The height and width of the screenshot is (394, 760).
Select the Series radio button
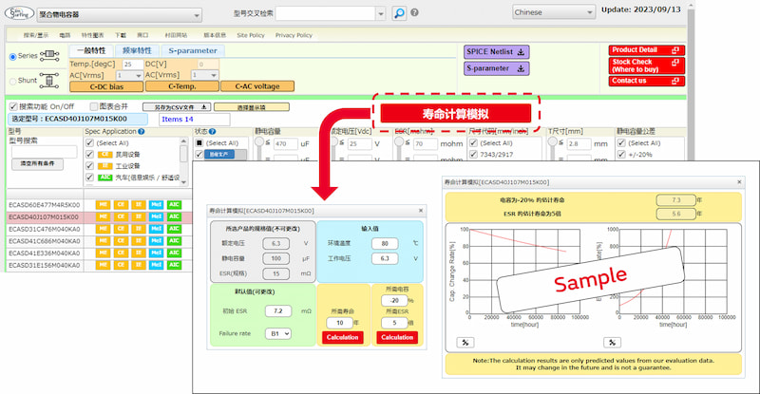[12, 56]
